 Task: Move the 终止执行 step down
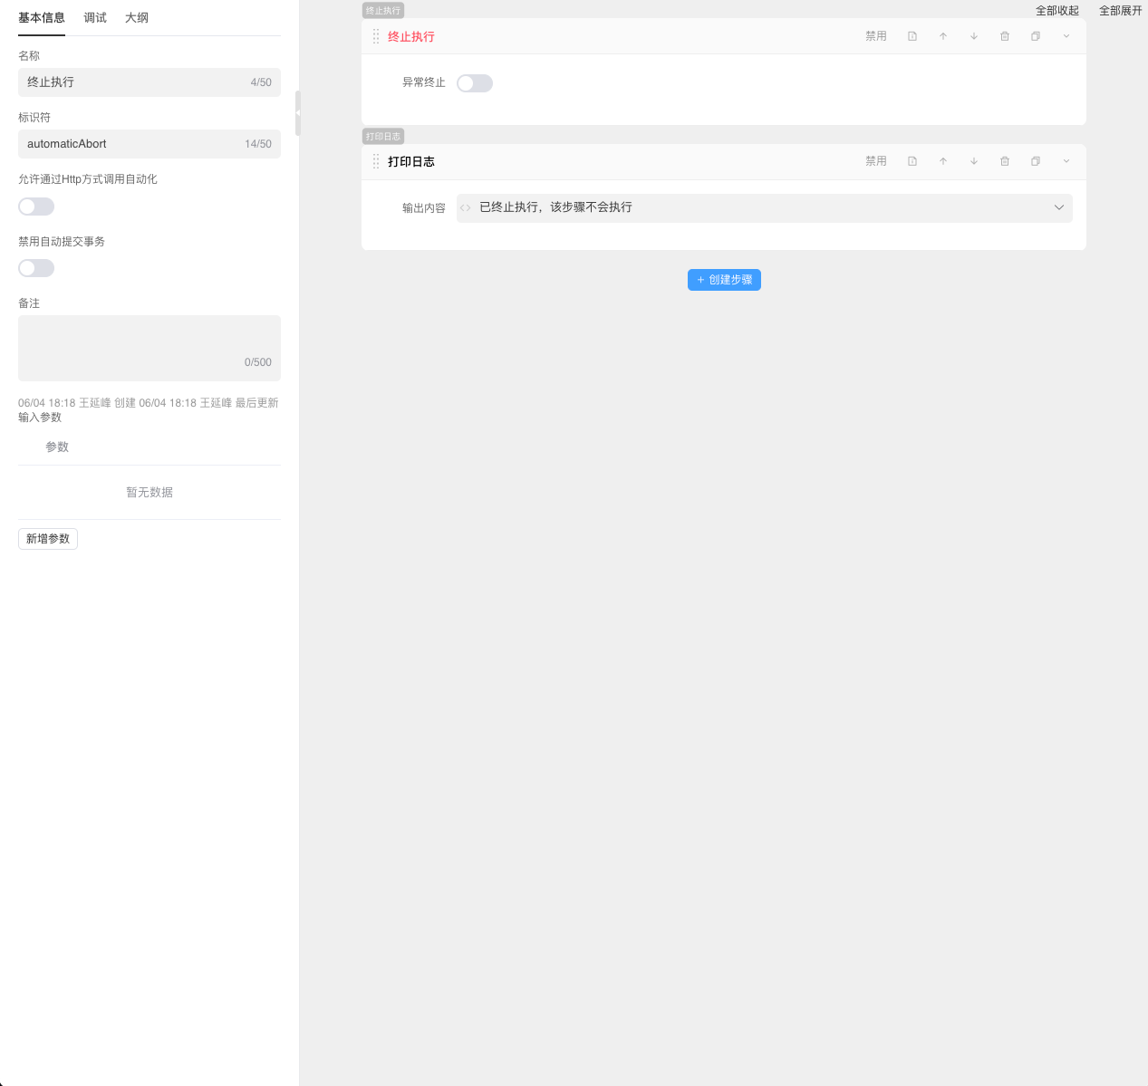click(974, 36)
